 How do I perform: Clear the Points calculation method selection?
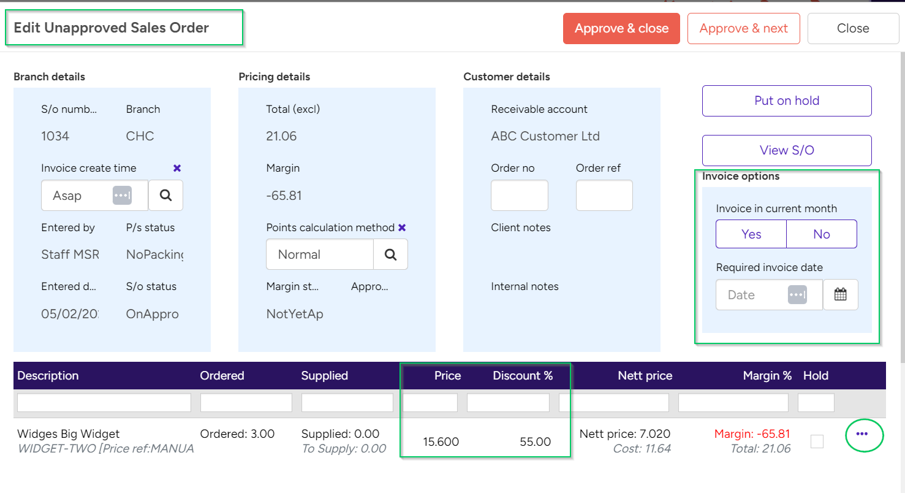[x=402, y=227]
